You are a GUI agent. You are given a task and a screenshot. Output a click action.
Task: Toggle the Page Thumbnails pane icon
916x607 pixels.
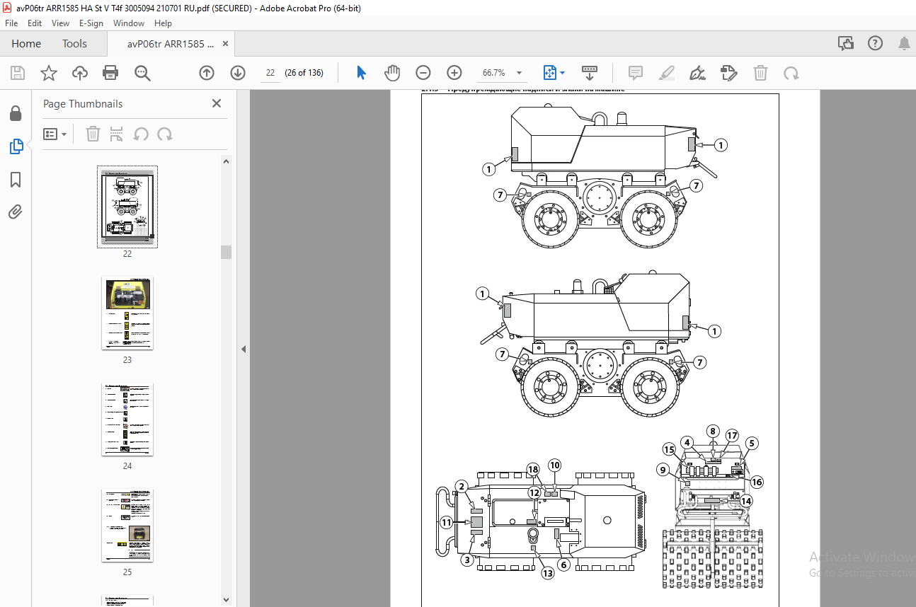click(x=16, y=146)
